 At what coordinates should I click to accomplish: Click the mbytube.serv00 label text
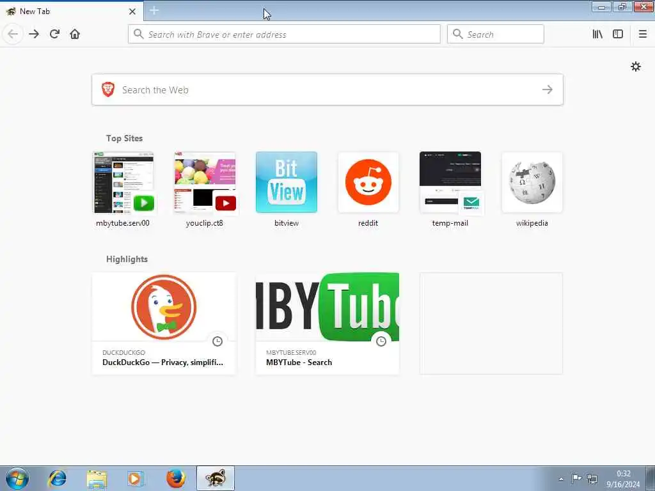coord(123,223)
